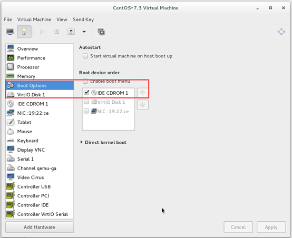292x238 pixels.
Task: Select Processor in hardware list
Action: click(40, 67)
